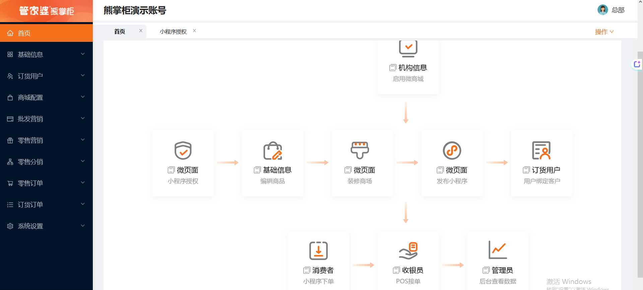Expand the 订货订单 sidebar chevron
Viewport: 643px width, 290px height.
pos(83,204)
